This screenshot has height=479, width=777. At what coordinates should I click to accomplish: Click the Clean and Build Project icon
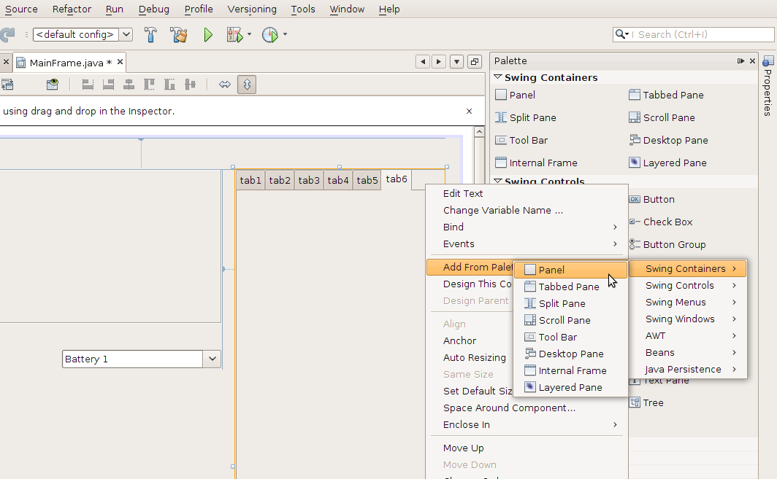[x=178, y=35]
